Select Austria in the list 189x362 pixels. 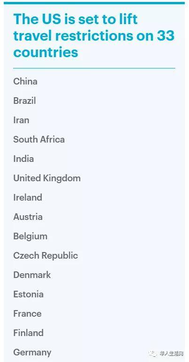28,217
